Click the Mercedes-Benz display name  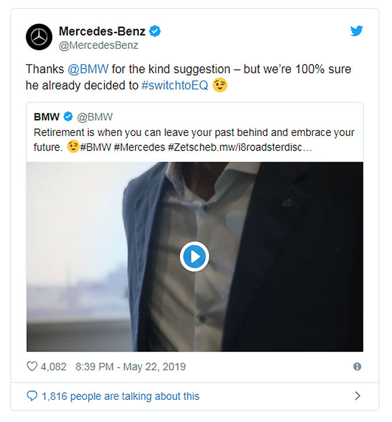pyautogui.click(x=102, y=31)
